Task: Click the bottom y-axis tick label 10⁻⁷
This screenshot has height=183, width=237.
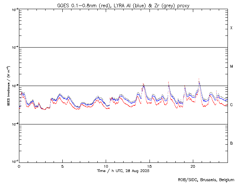Action: 13,162
